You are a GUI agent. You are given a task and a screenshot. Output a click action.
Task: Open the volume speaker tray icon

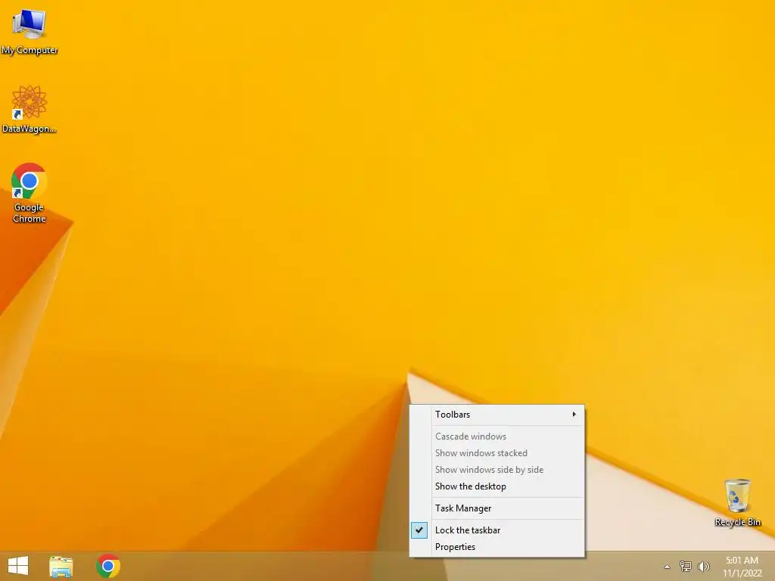point(703,566)
